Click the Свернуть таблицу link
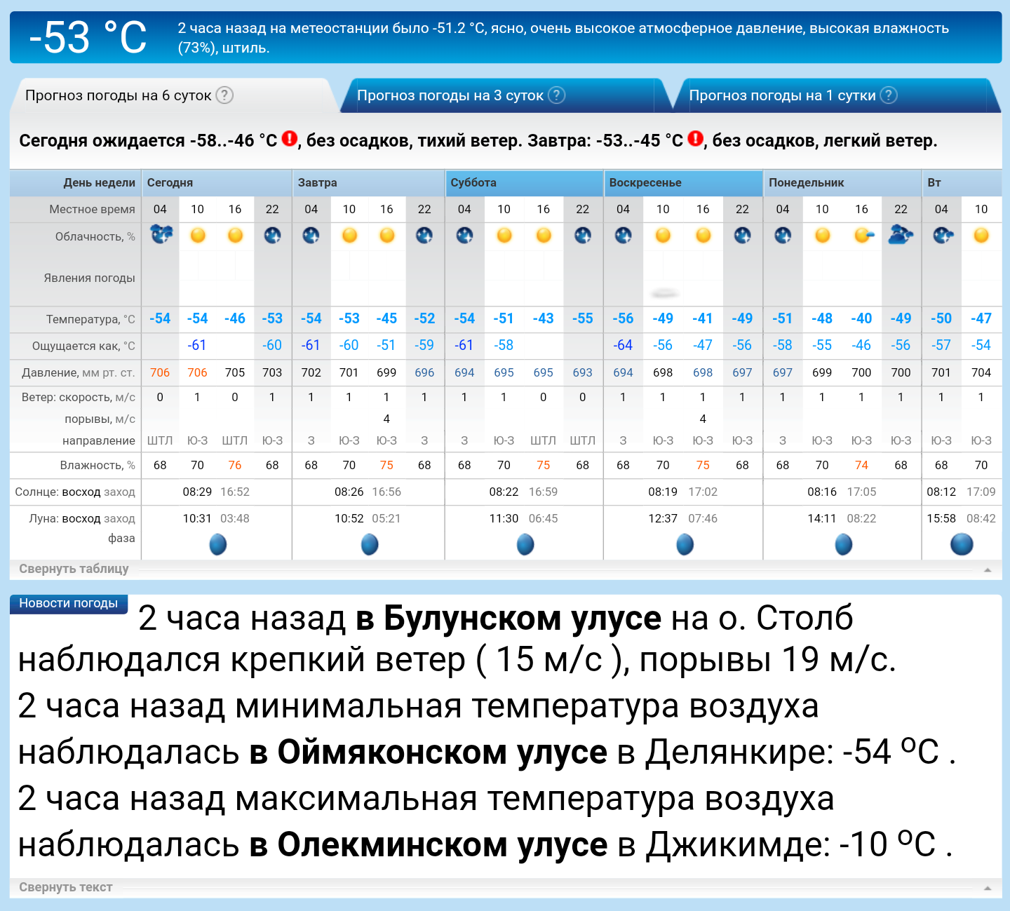Viewport: 1010px width, 911px height. tap(74, 569)
